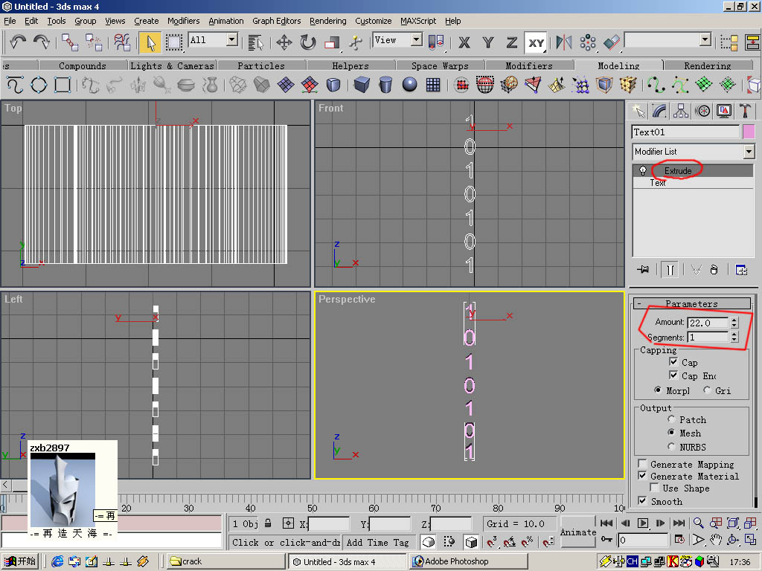The width and height of the screenshot is (762, 571).
Task: Collapse the Parameters rollout
Action: point(692,303)
